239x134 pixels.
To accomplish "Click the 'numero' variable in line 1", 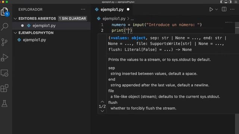I will coord(119,25).
